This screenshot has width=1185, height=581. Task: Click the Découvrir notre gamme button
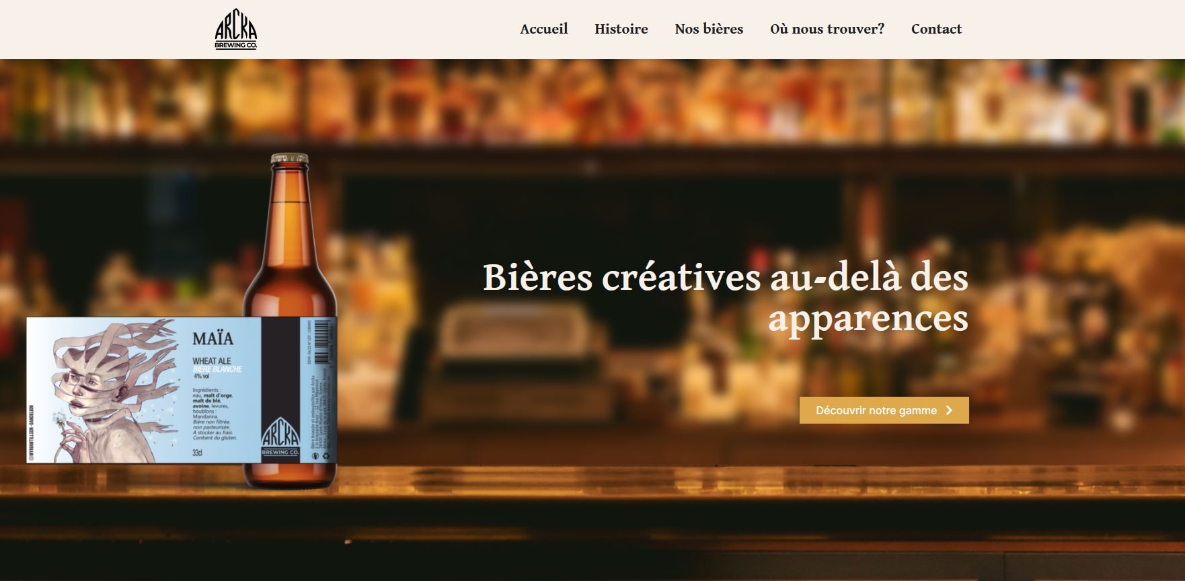pos(884,410)
